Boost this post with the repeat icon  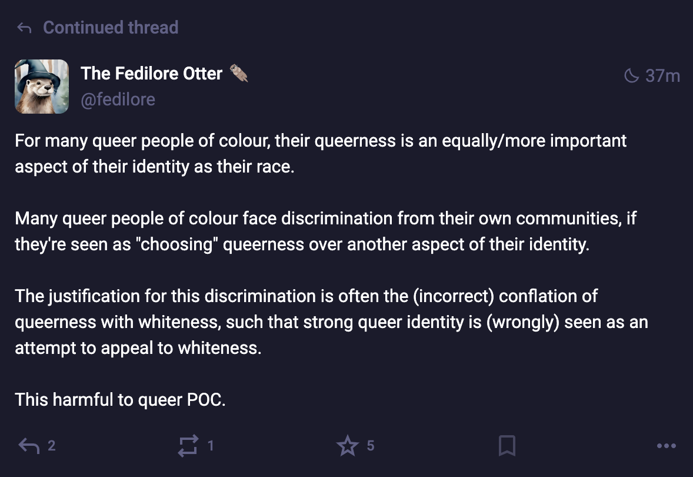[188, 446]
